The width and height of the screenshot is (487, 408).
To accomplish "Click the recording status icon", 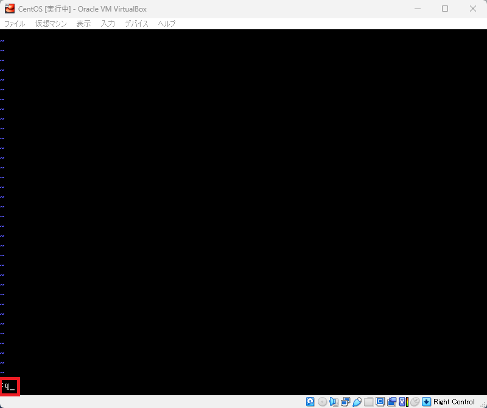I will 391,402.
